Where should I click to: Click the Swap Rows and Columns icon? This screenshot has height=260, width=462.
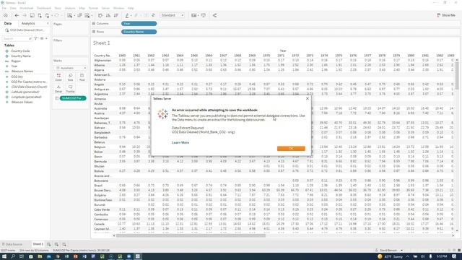[x=100, y=15]
